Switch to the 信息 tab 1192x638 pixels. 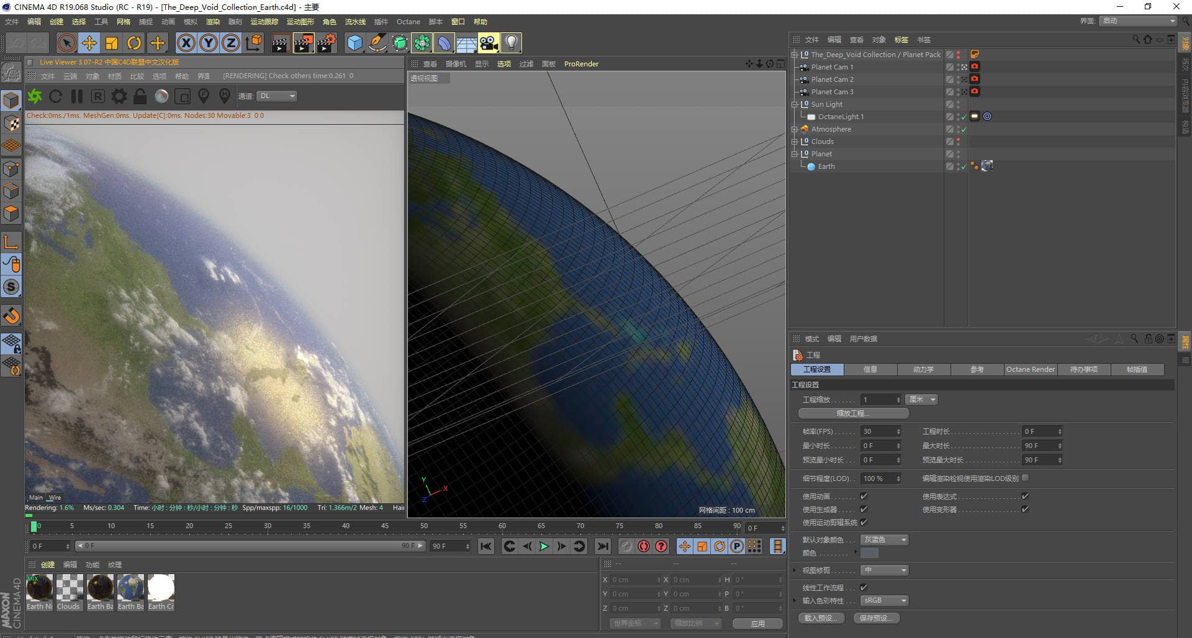[x=870, y=369]
